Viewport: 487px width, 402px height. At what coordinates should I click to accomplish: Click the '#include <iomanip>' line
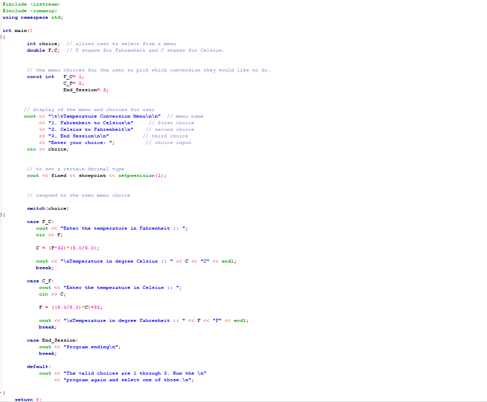[x=30, y=11]
